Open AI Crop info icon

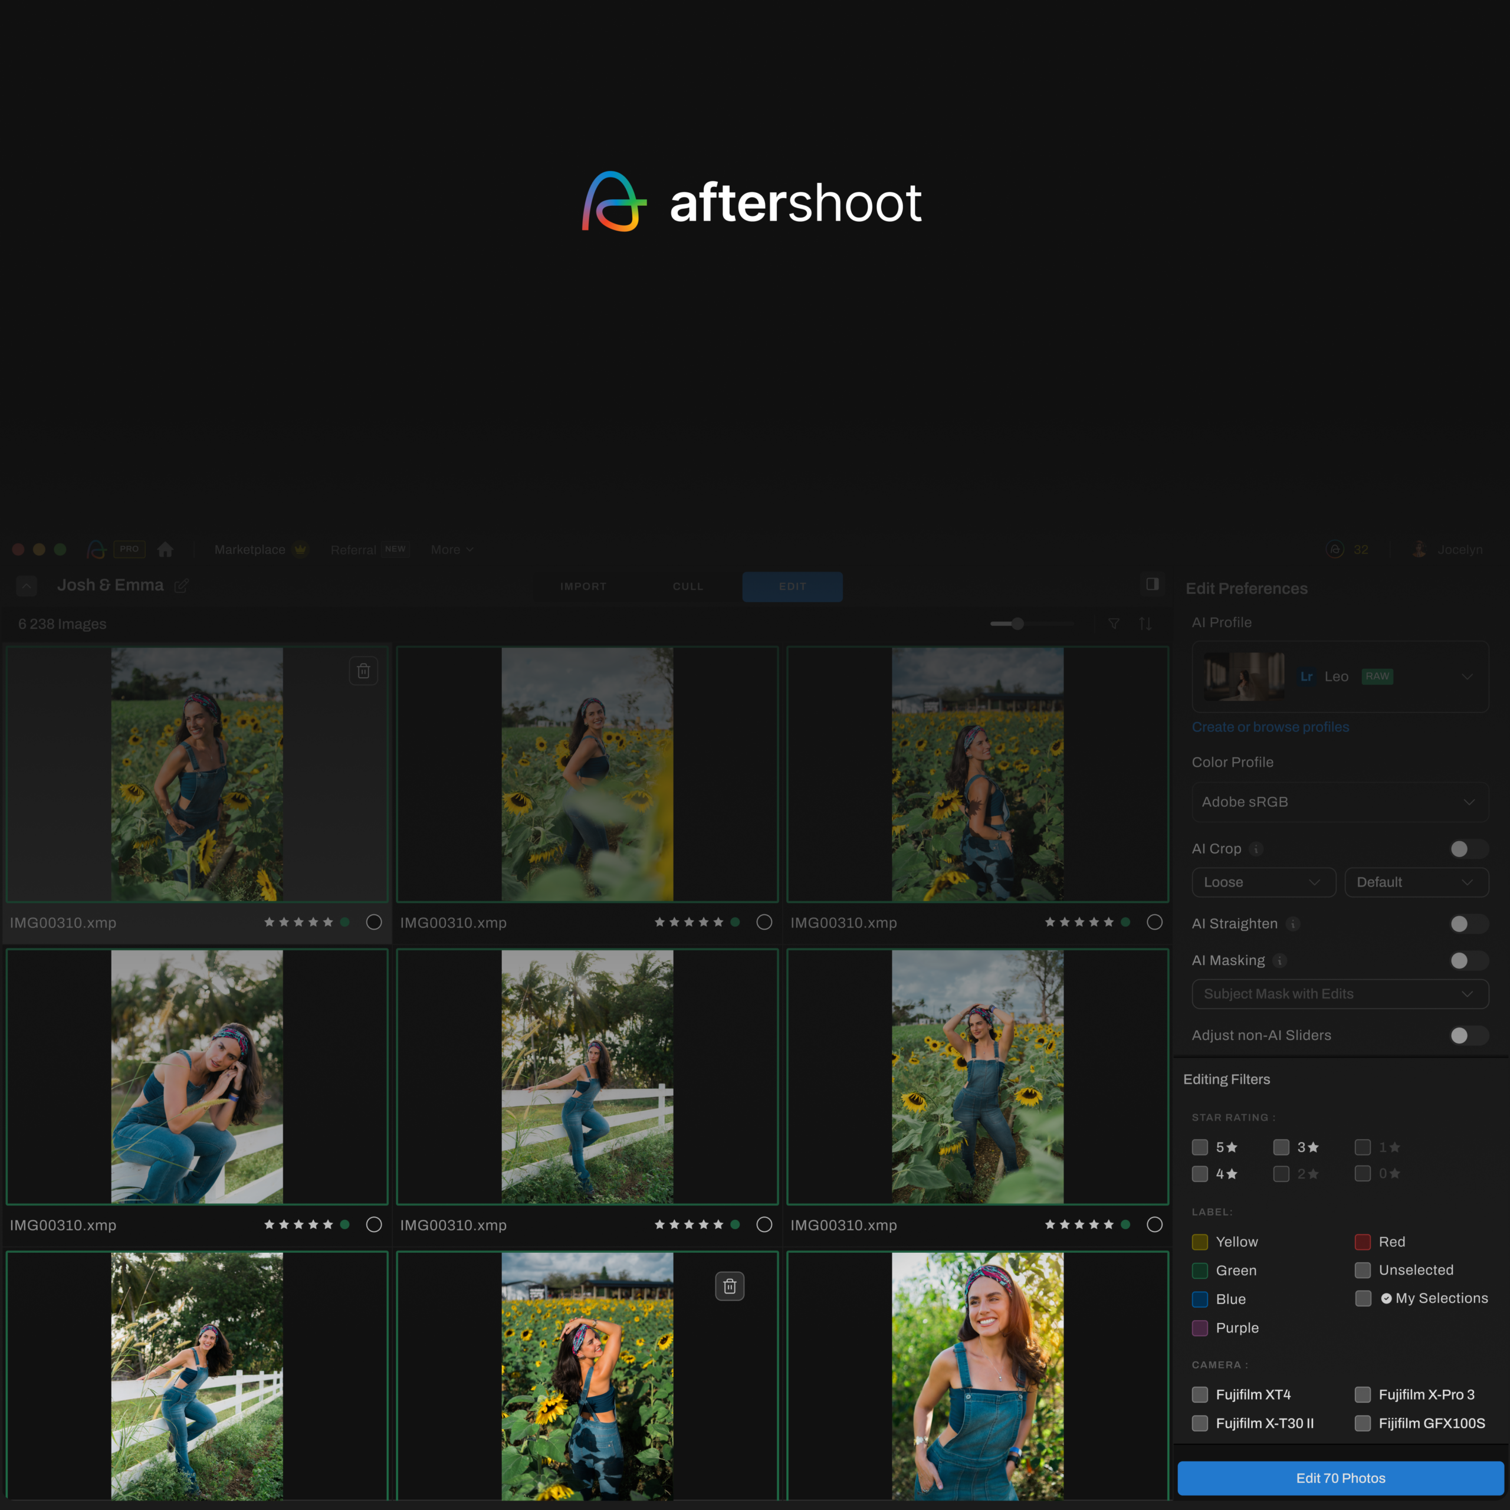[1256, 849]
